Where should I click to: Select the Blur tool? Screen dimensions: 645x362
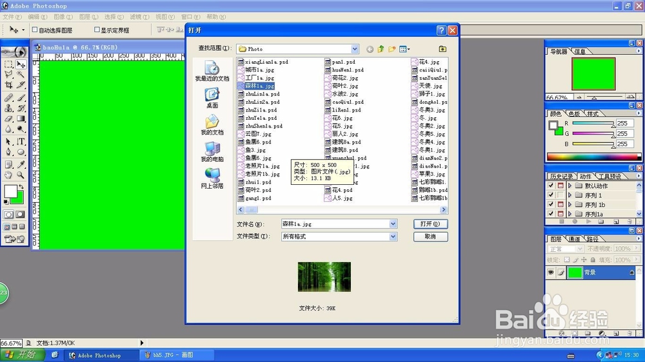[8, 129]
